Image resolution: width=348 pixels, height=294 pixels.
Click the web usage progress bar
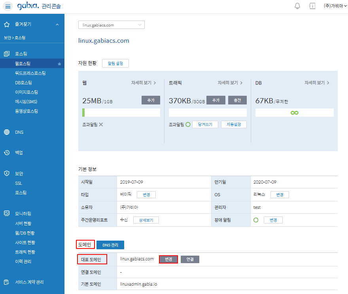point(121,112)
